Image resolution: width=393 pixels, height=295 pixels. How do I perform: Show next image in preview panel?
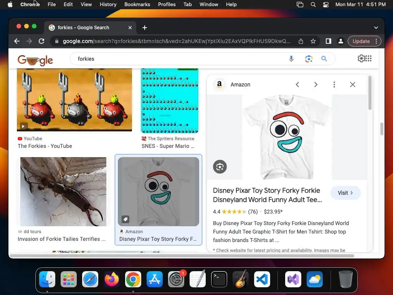pos(316,85)
